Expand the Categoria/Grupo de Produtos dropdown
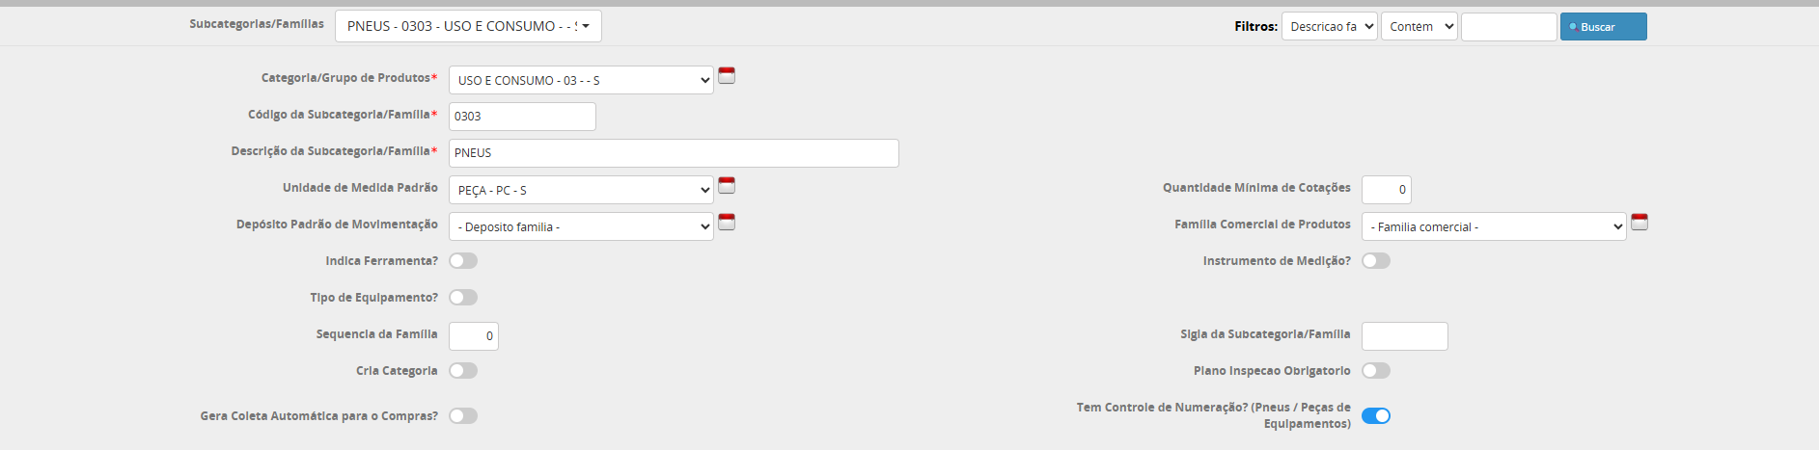The width and height of the screenshot is (1819, 450). tap(581, 80)
